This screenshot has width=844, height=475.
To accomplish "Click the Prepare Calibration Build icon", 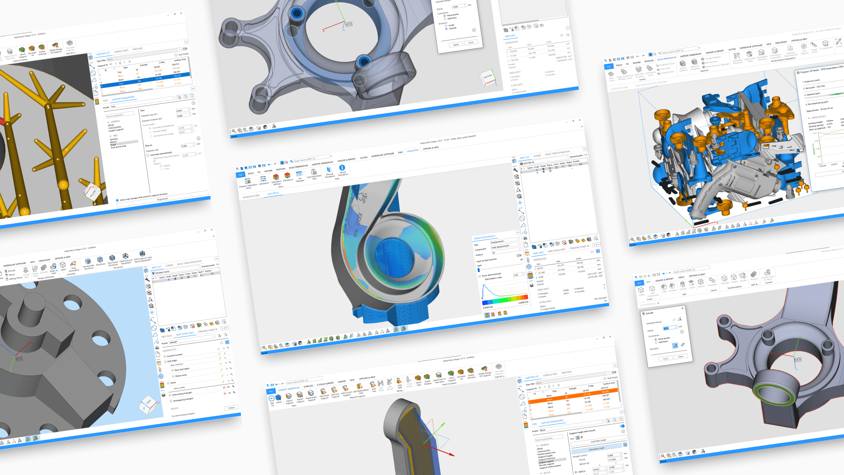I will (247, 181).
